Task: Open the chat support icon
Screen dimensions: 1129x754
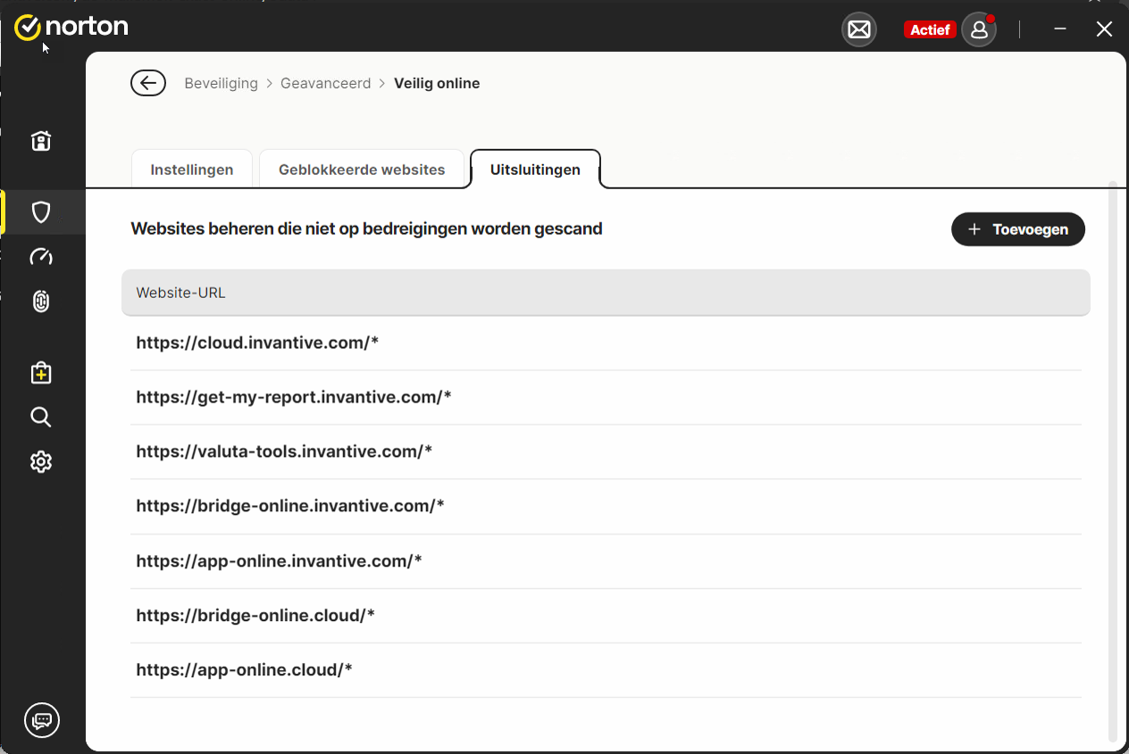Action: [42, 719]
